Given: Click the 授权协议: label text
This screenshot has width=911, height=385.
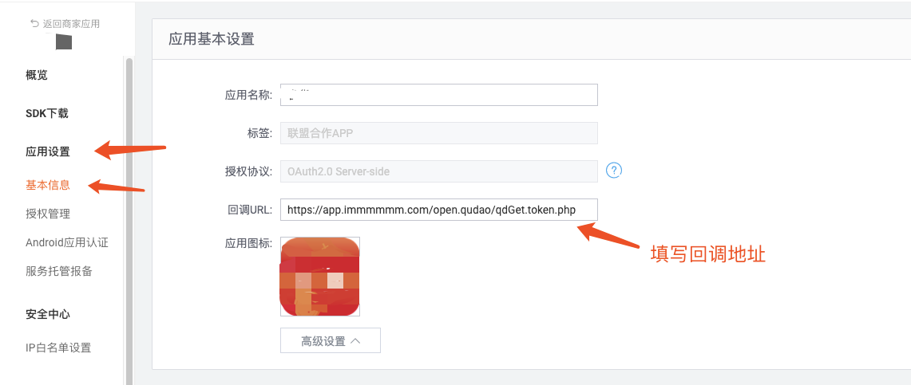Looking at the screenshot, I should pyautogui.click(x=248, y=171).
